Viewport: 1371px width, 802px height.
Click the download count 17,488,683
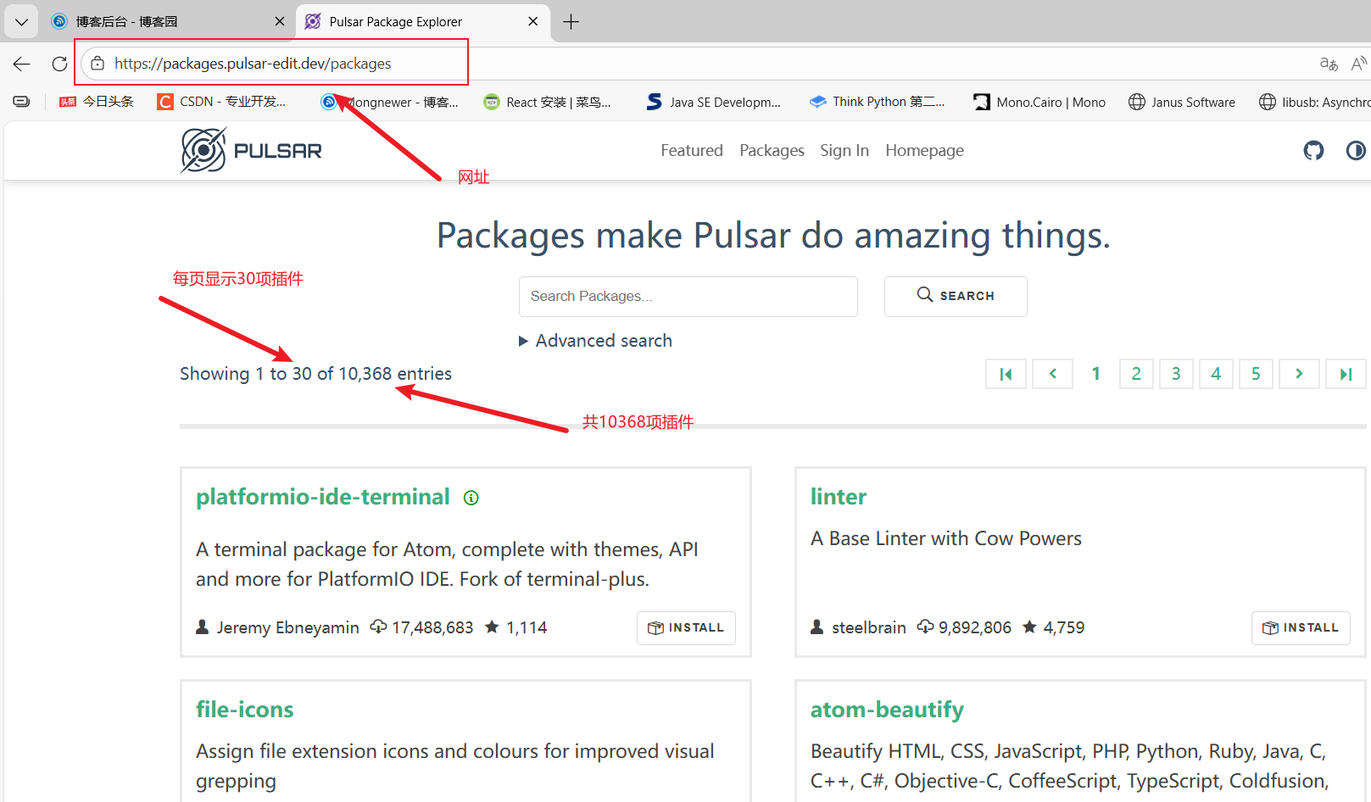[x=432, y=627]
